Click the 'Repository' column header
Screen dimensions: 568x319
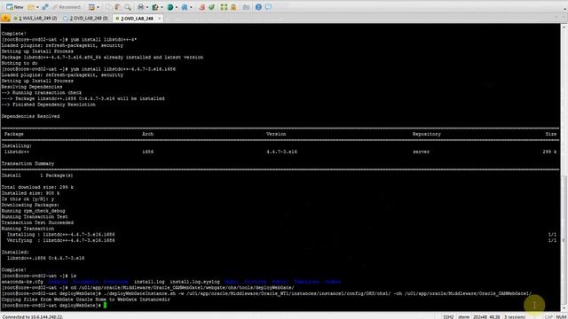click(x=426, y=134)
